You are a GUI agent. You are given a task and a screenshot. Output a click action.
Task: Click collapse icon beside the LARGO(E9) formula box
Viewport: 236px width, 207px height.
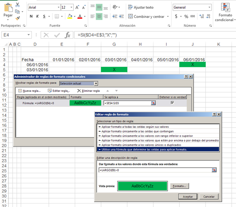click(214, 170)
